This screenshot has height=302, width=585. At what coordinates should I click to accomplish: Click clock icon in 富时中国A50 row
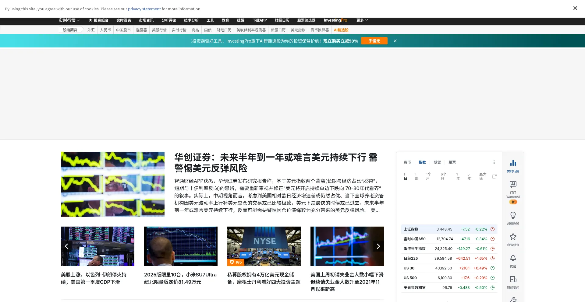[492, 239]
